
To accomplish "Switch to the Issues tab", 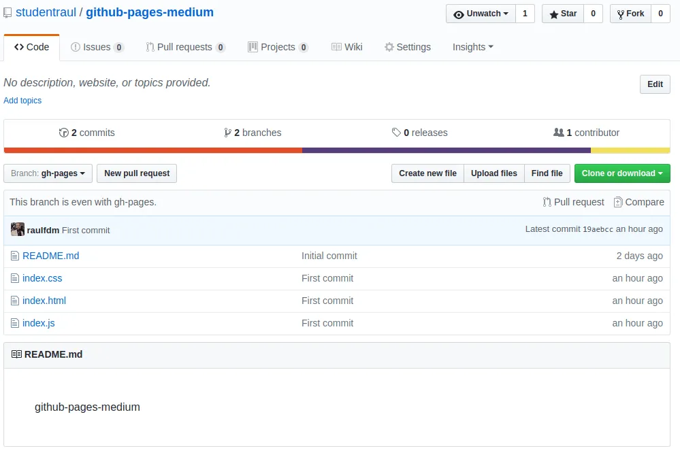I will pyautogui.click(x=97, y=47).
